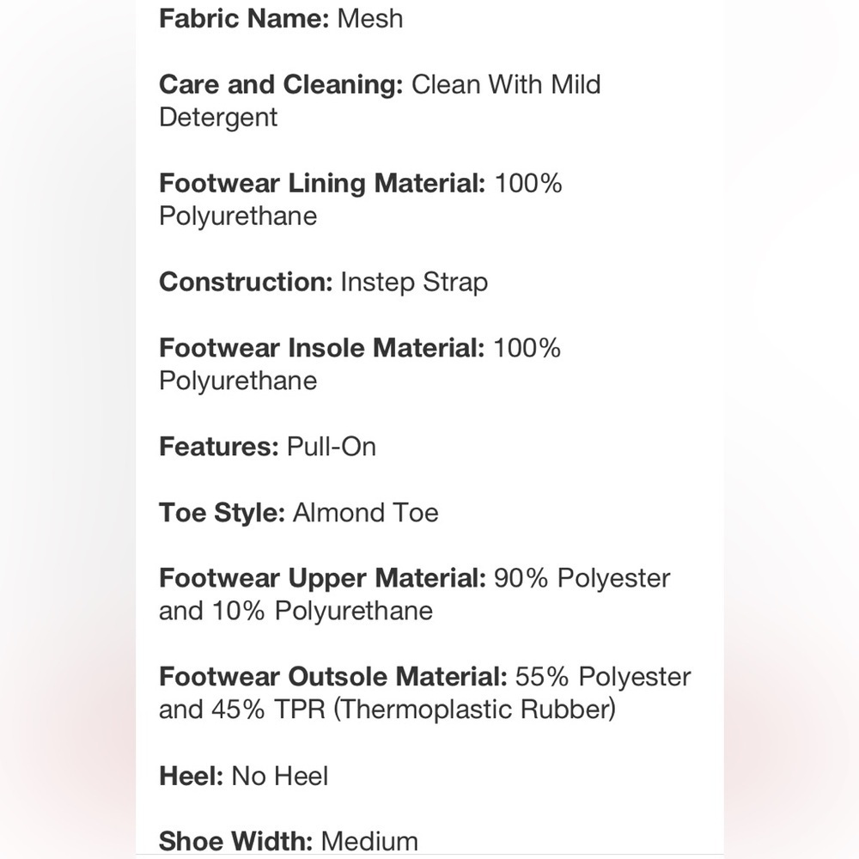Click the Clean With Mild text
Image resolution: width=859 pixels, height=859 pixels.
click(506, 85)
